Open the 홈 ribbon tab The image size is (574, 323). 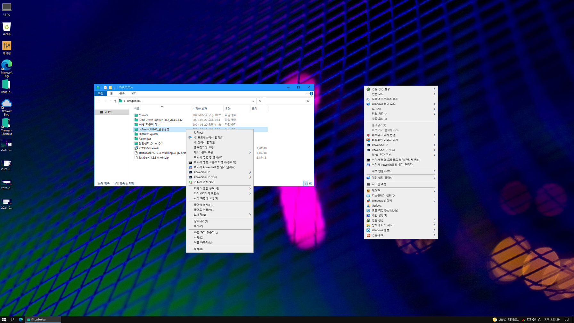click(x=111, y=94)
